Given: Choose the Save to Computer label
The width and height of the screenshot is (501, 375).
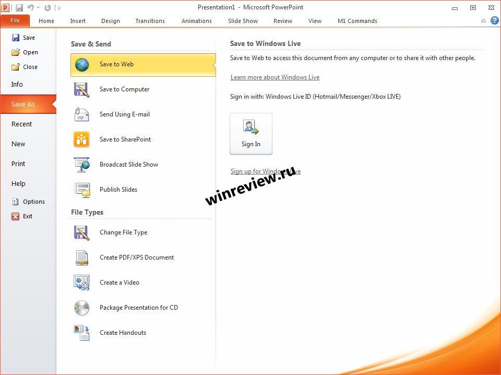Looking at the screenshot, I should [x=125, y=89].
